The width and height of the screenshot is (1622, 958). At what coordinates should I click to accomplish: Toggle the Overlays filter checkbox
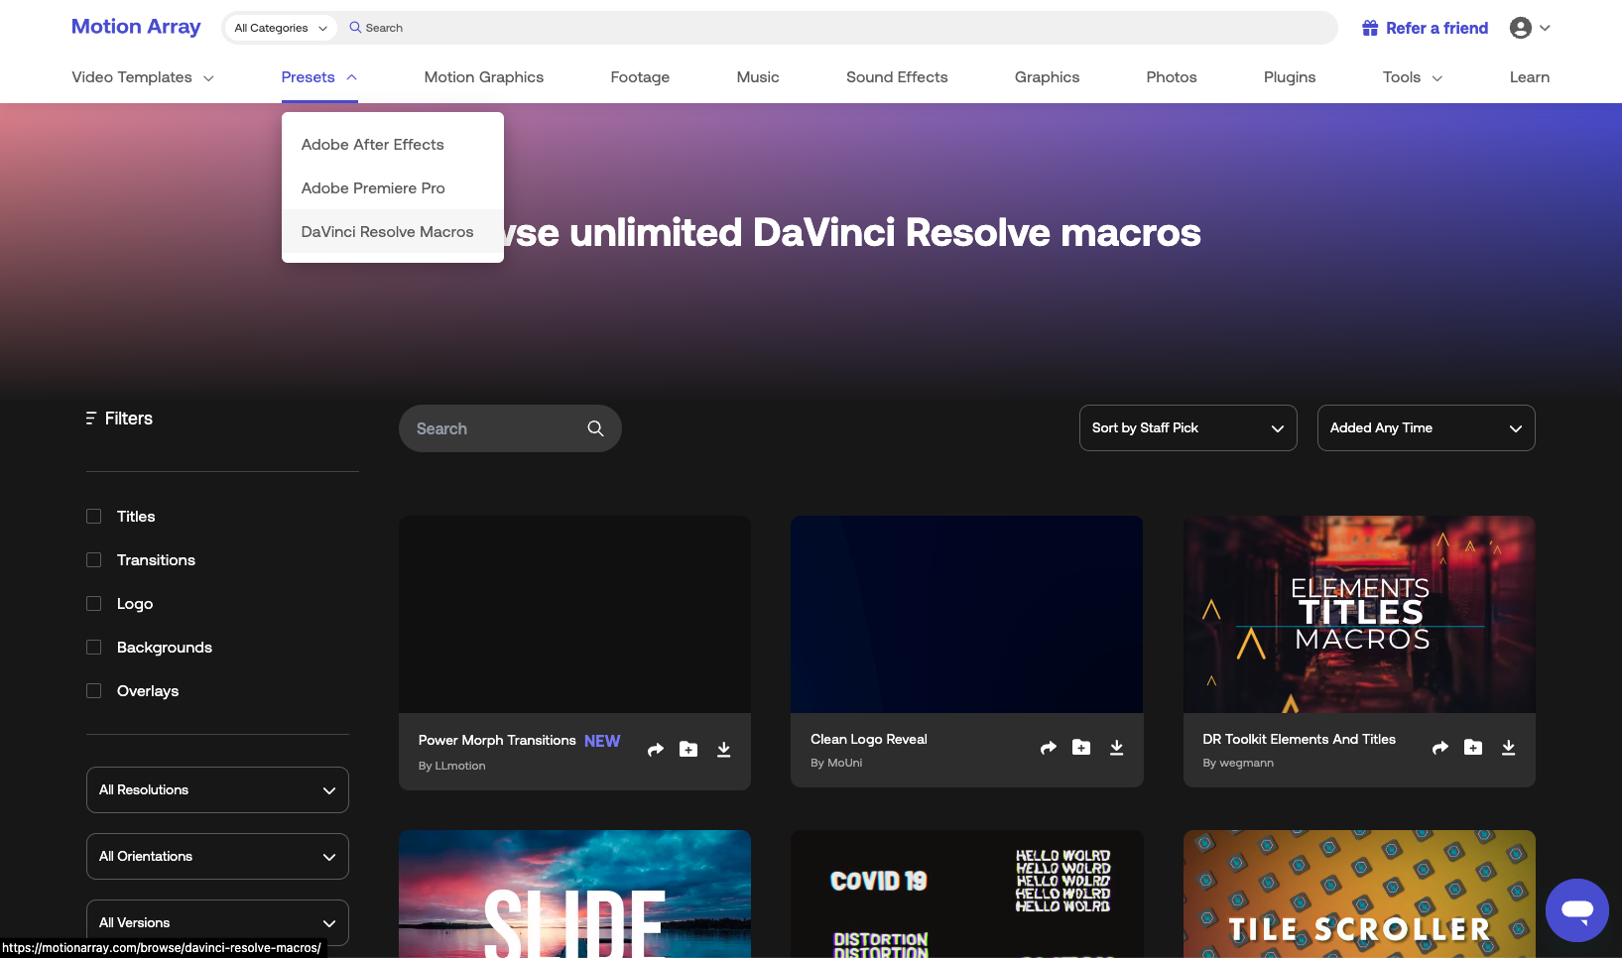(94, 691)
